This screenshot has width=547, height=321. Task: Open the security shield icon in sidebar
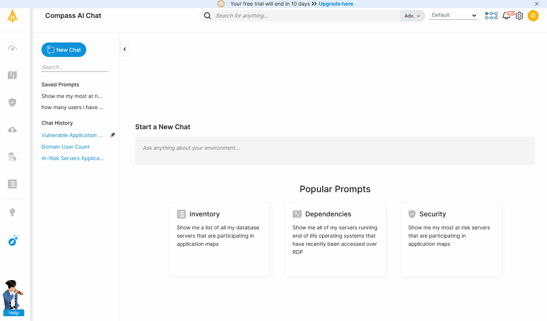coord(12,102)
